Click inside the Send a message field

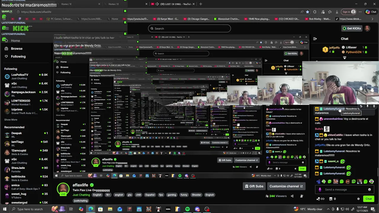click(345, 190)
